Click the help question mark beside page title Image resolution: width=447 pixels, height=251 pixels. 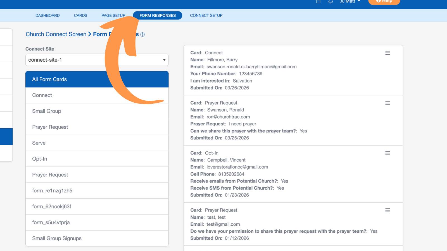point(142,35)
